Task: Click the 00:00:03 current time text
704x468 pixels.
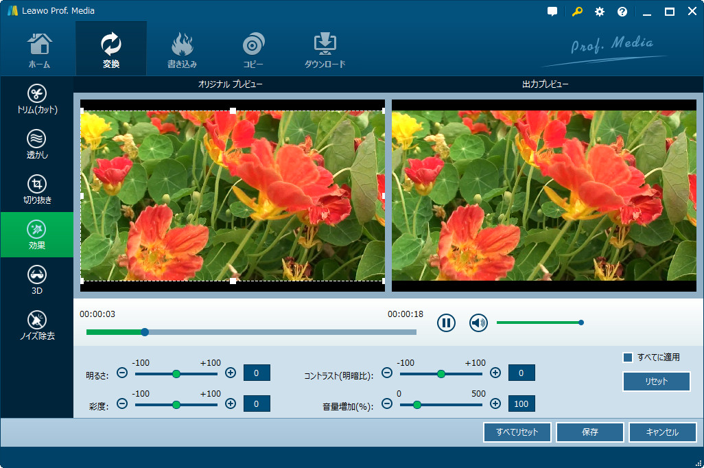Action: pos(97,314)
